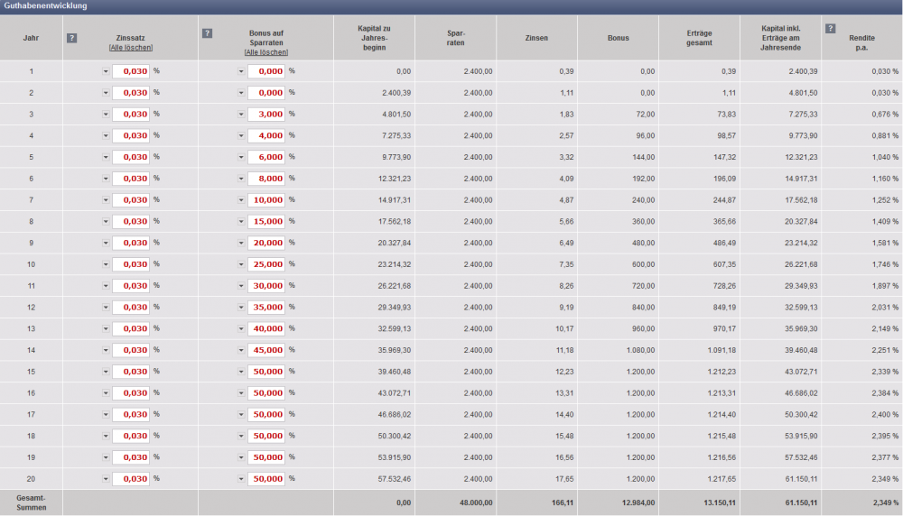
Task: Click the Kapital zu Jahresbeginn column header
Action: [x=375, y=38]
